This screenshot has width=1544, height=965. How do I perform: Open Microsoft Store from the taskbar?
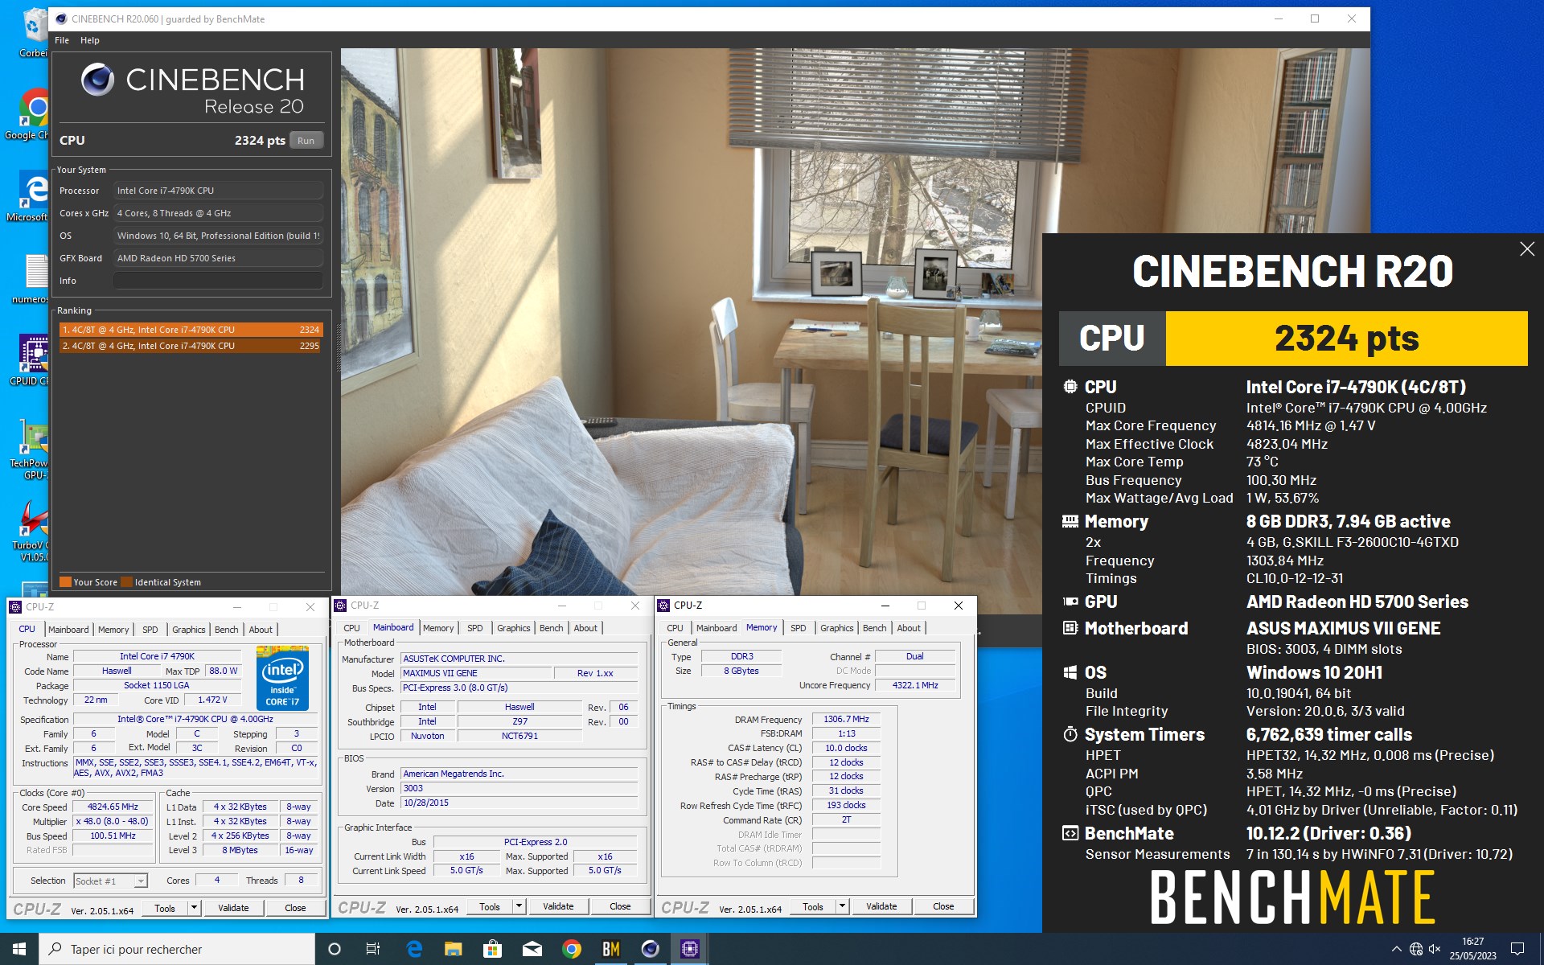point(492,949)
